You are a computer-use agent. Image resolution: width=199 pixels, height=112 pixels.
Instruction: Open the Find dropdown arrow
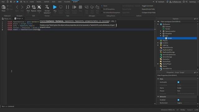[28, 13]
